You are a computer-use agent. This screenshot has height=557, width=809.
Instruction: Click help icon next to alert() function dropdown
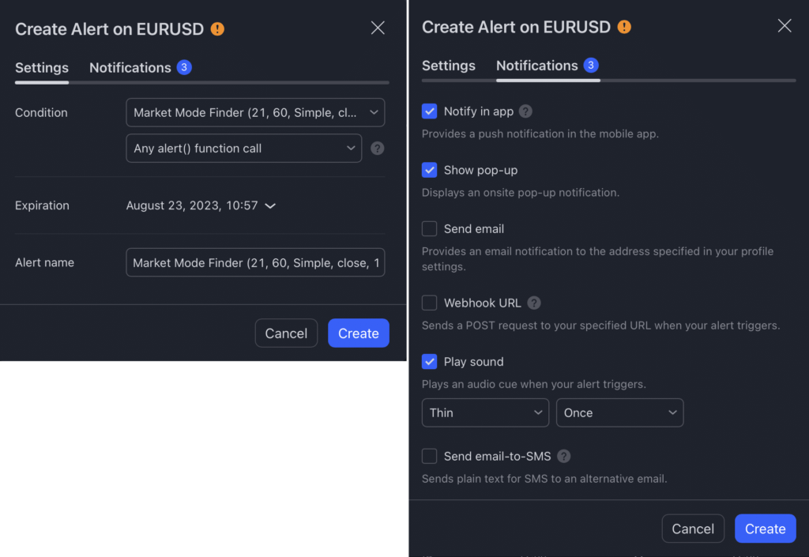pyautogui.click(x=378, y=149)
